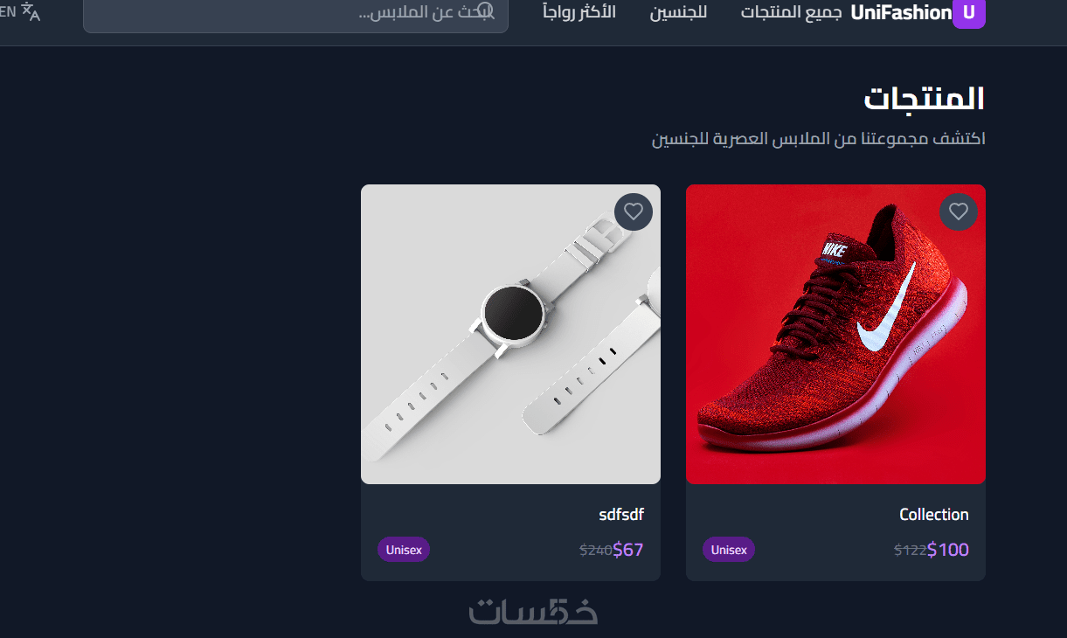Image resolution: width=1067 pixels, height=638 pixels.
Task: Focus the clothes search field
Action: point(295,13)
